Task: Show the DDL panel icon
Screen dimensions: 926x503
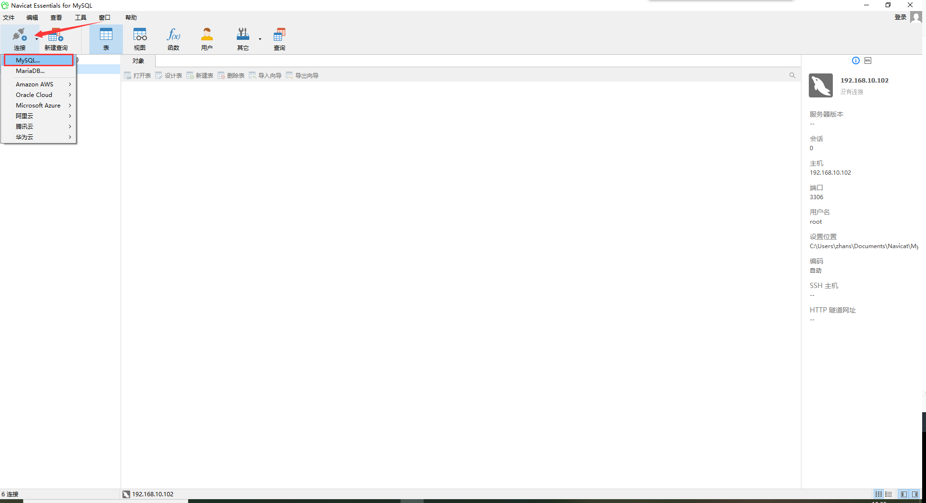Action: pos(868,60)
